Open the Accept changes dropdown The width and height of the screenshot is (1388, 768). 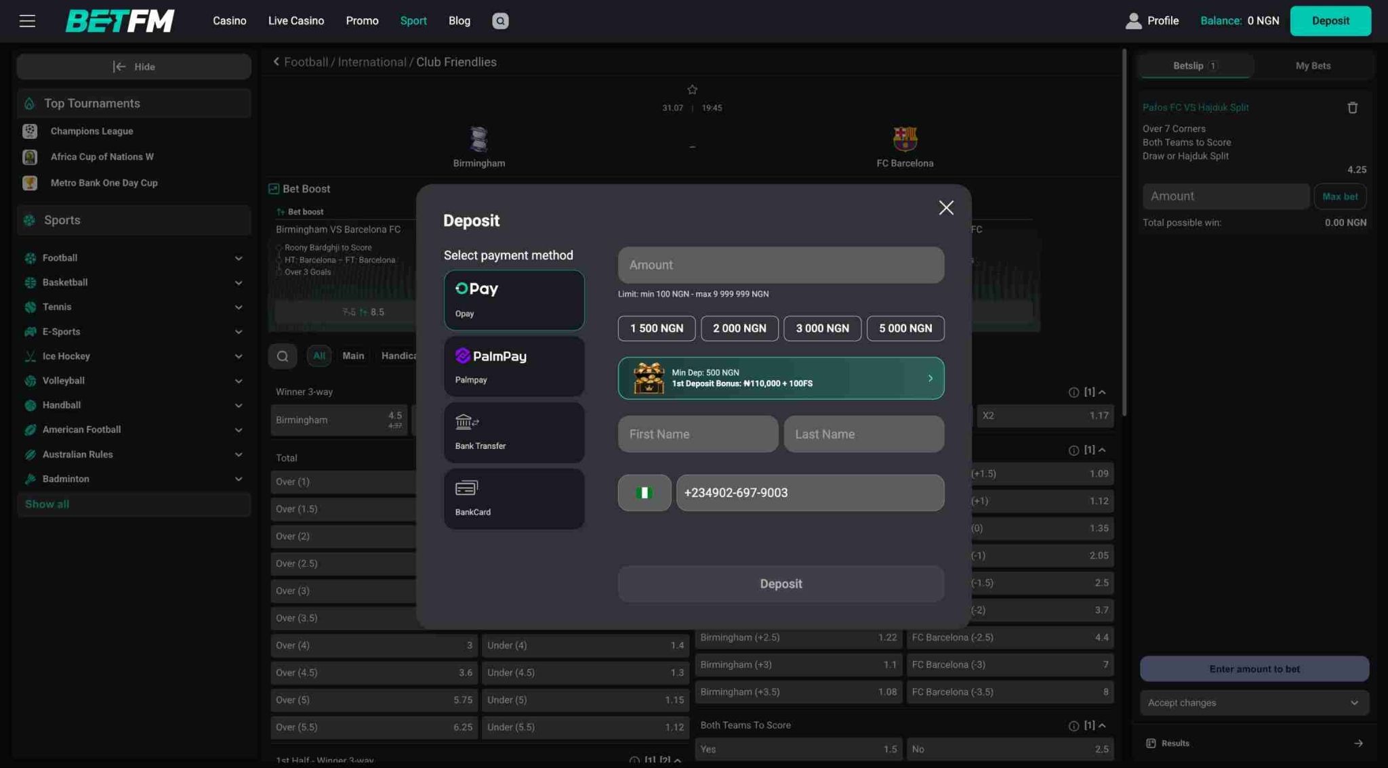1254,703
